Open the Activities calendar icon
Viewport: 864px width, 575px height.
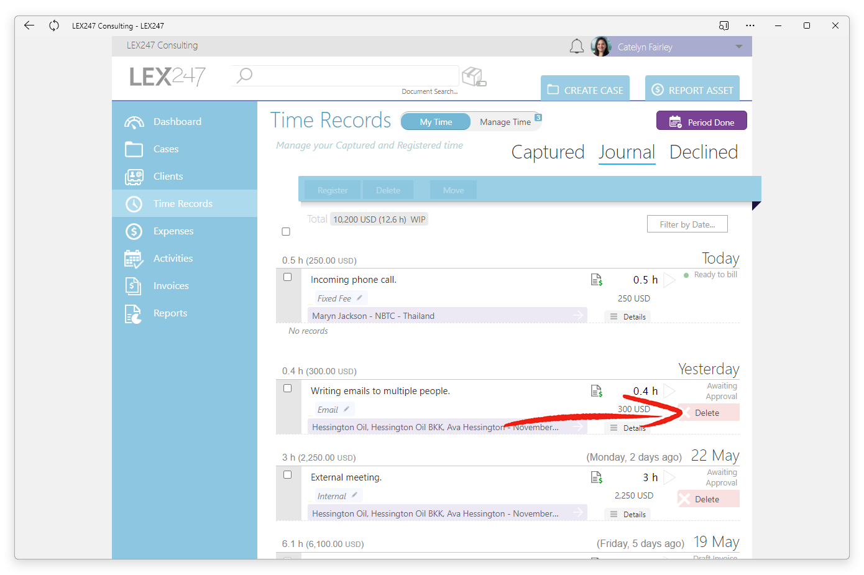pos(134,259)
